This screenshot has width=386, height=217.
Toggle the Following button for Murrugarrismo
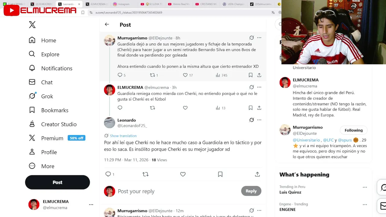[x=354, y=130]
